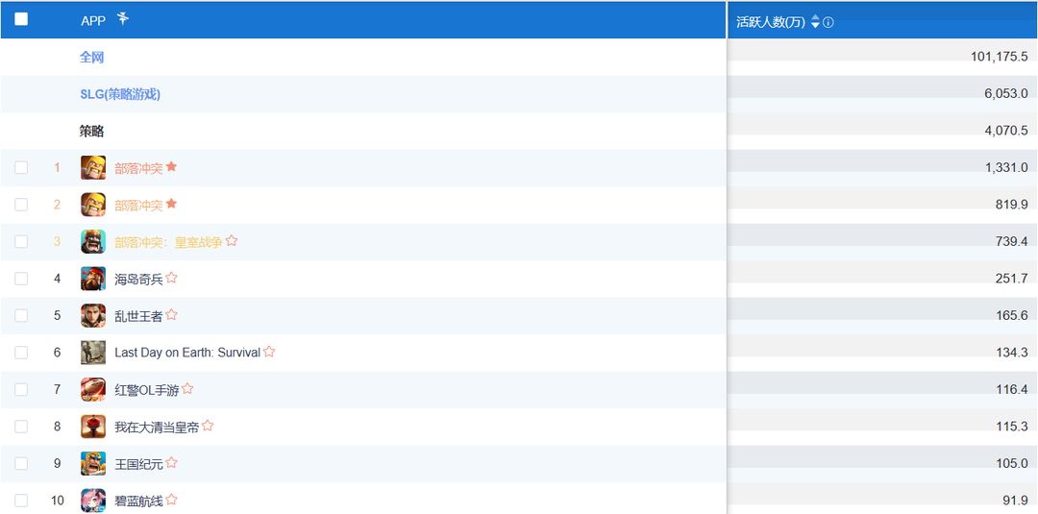The width and height of the screenshot is (1038, 514).
Task: Check the box for rank 2 部落冲突
Action: [x=21, y=205]
